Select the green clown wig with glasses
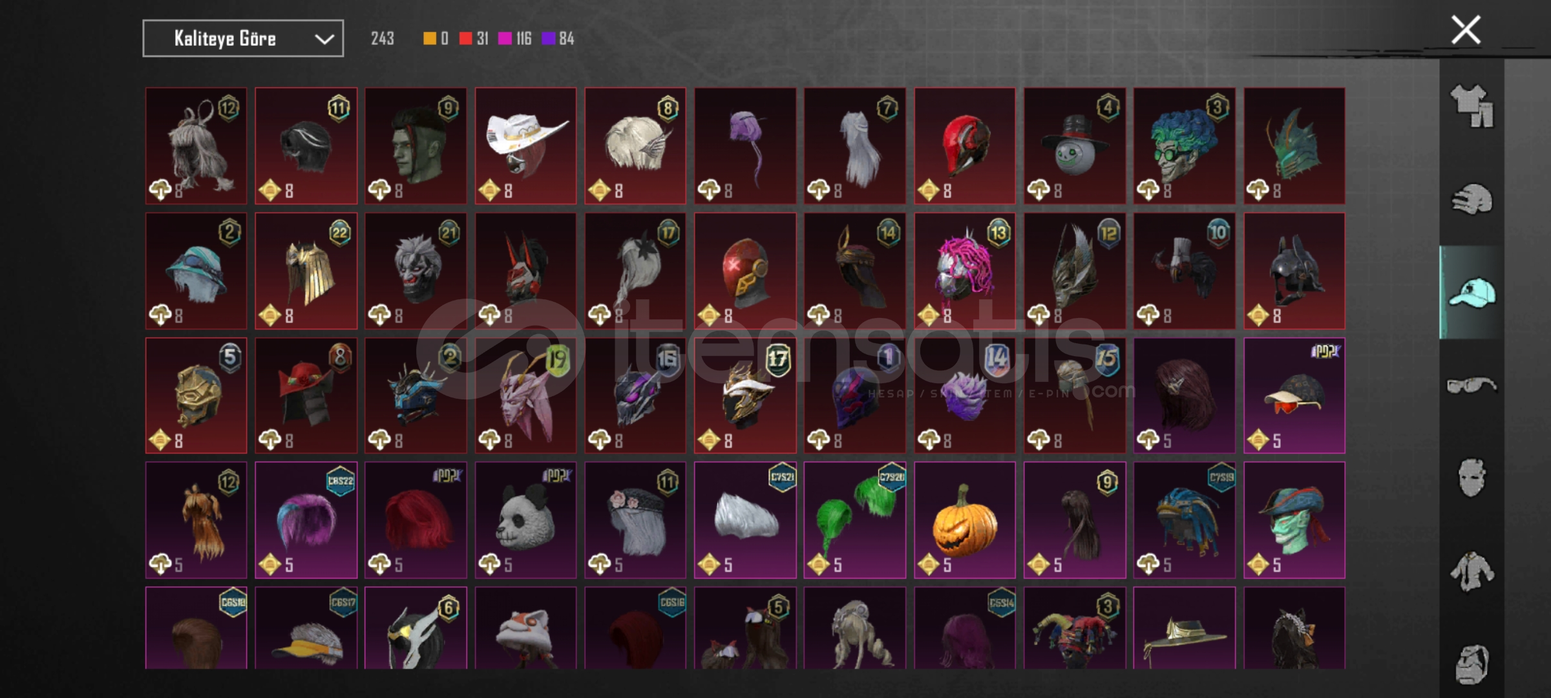 tap(1184, 146)
